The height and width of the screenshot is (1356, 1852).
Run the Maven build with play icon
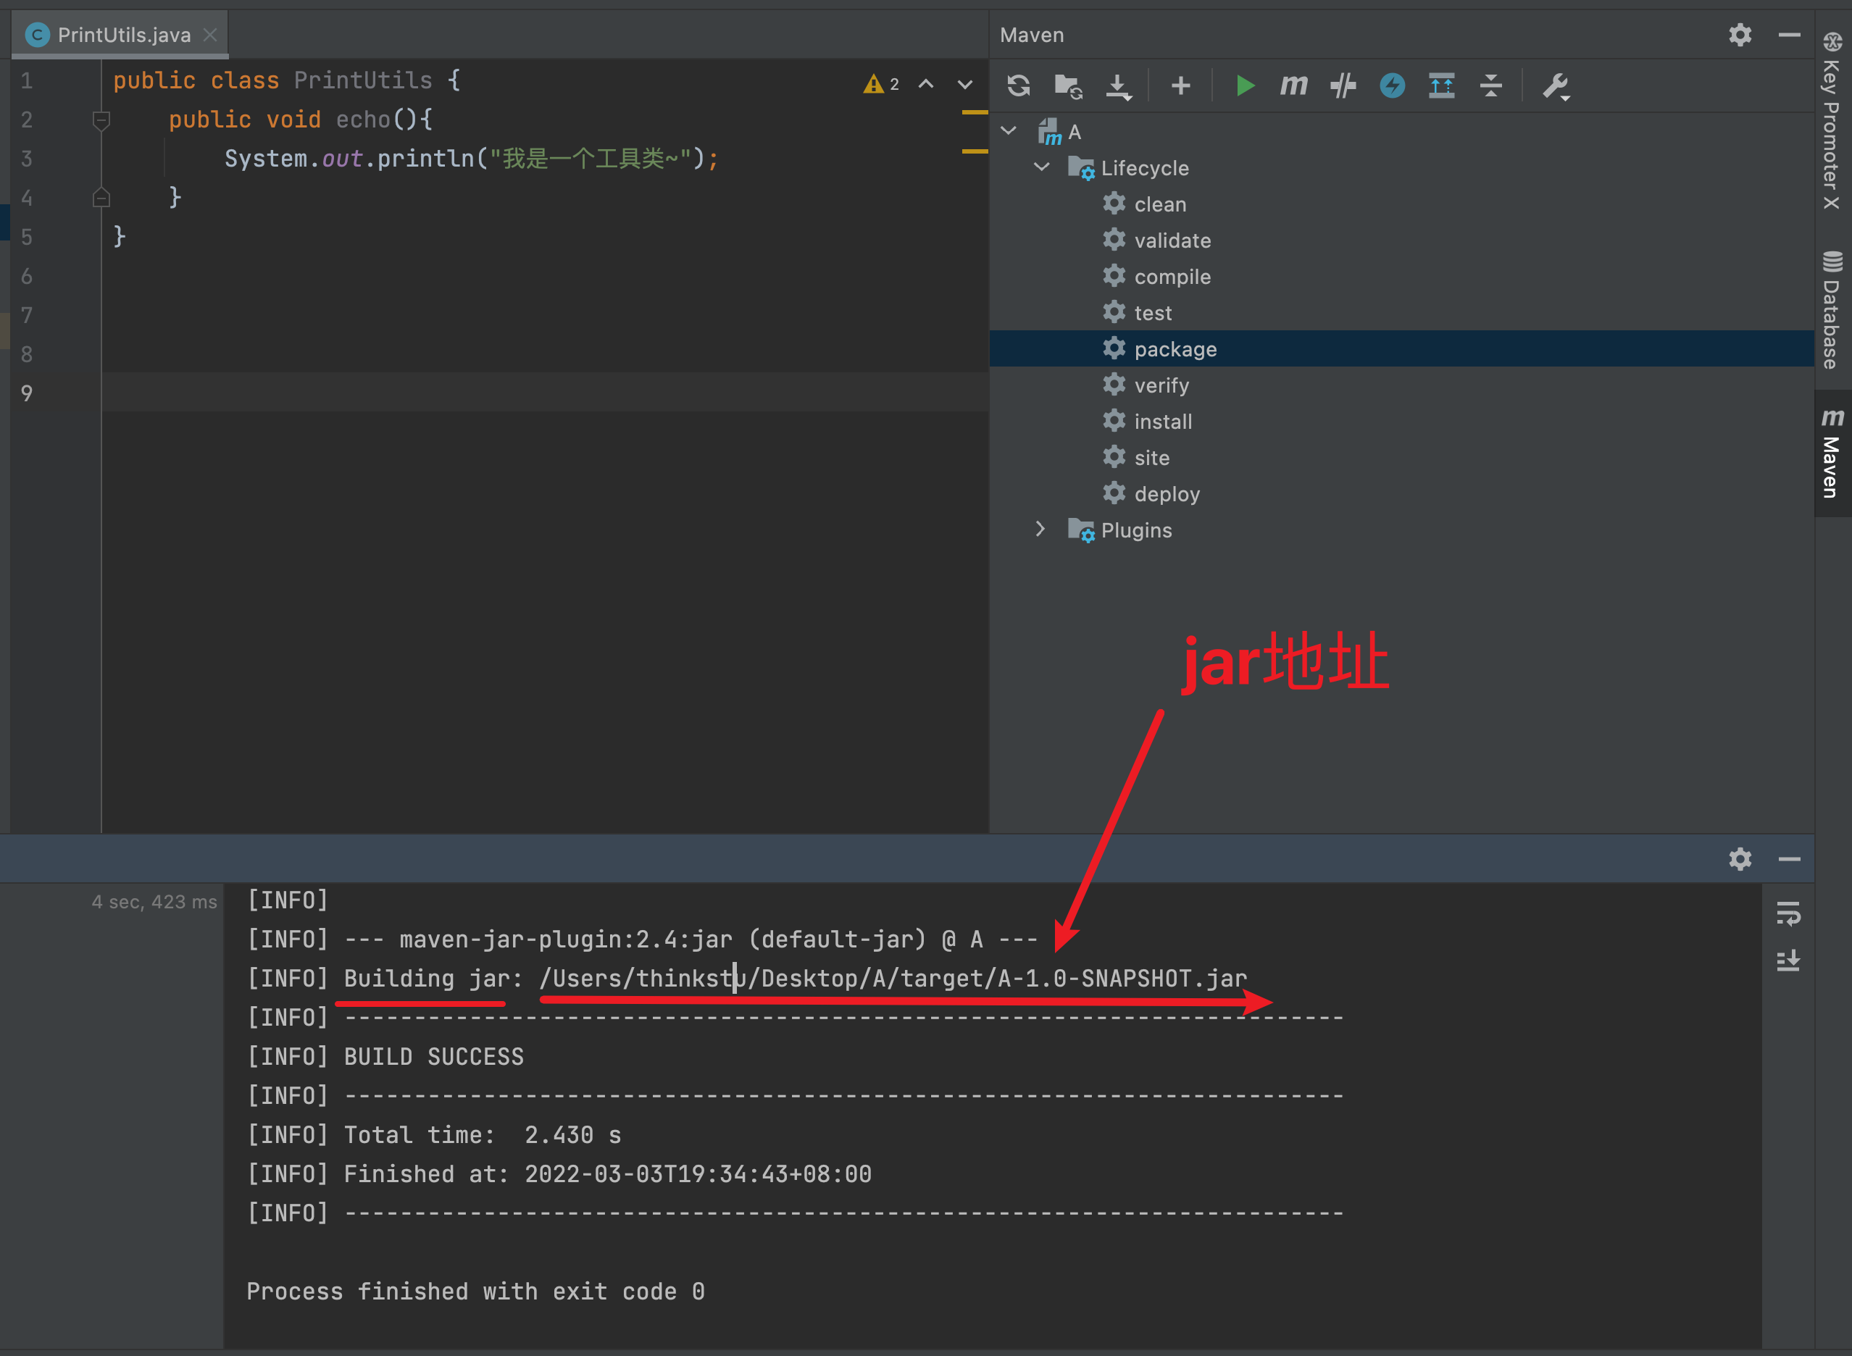1245,85
